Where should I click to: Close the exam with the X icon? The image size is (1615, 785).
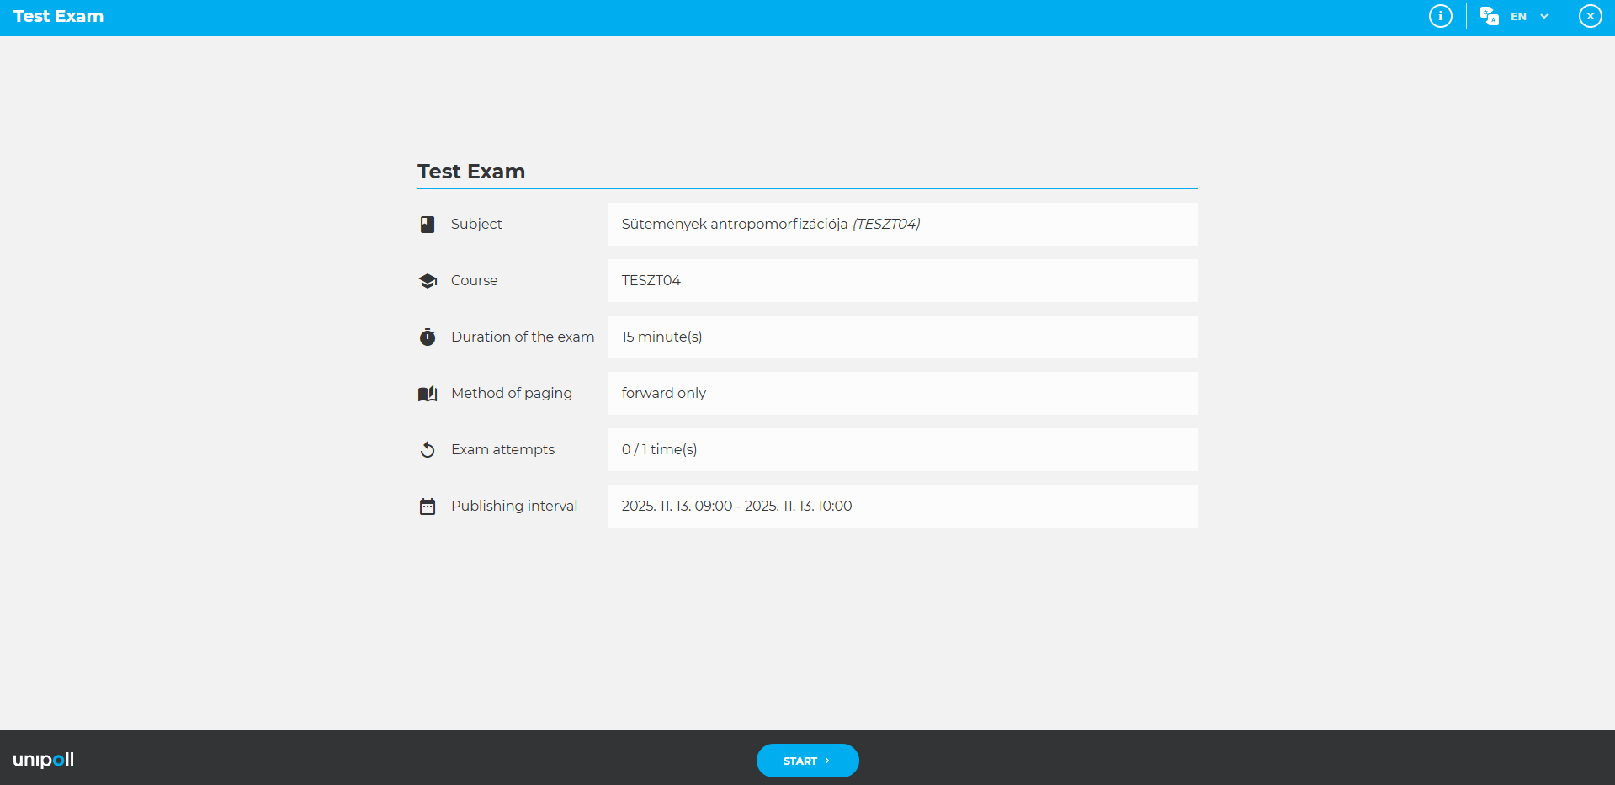point(1590,16)
